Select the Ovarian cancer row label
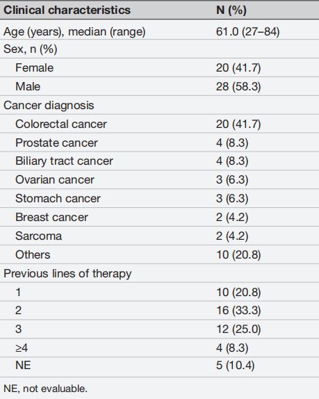 click(x=55, y=179)
